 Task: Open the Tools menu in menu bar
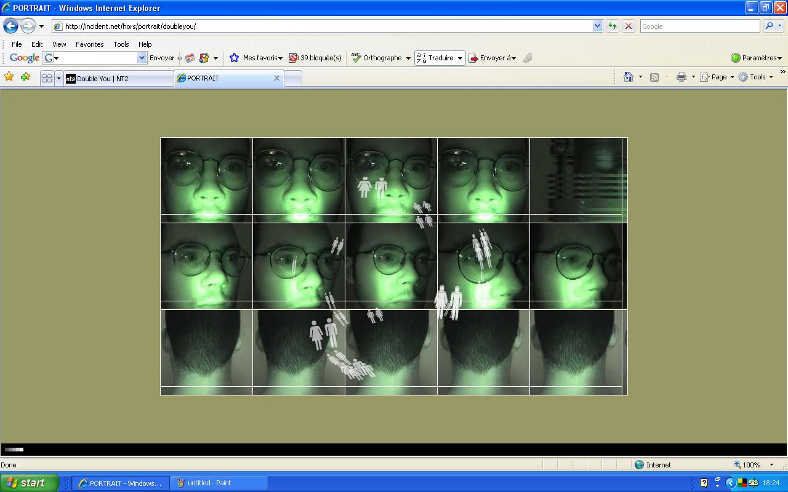coord(121,44)
